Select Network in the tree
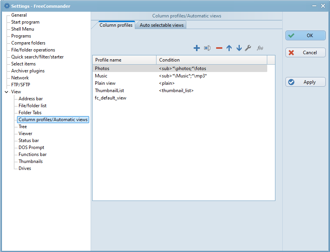330x252 pixels. point(20,78)
